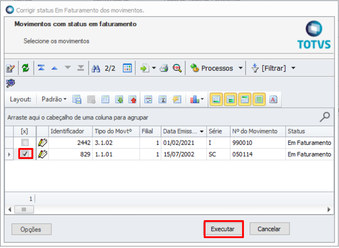The width and height of the screenshot is (339, 248).
Task: Click the export green arrow document icon
Action: pyautogui.click(x=145, y=68)
